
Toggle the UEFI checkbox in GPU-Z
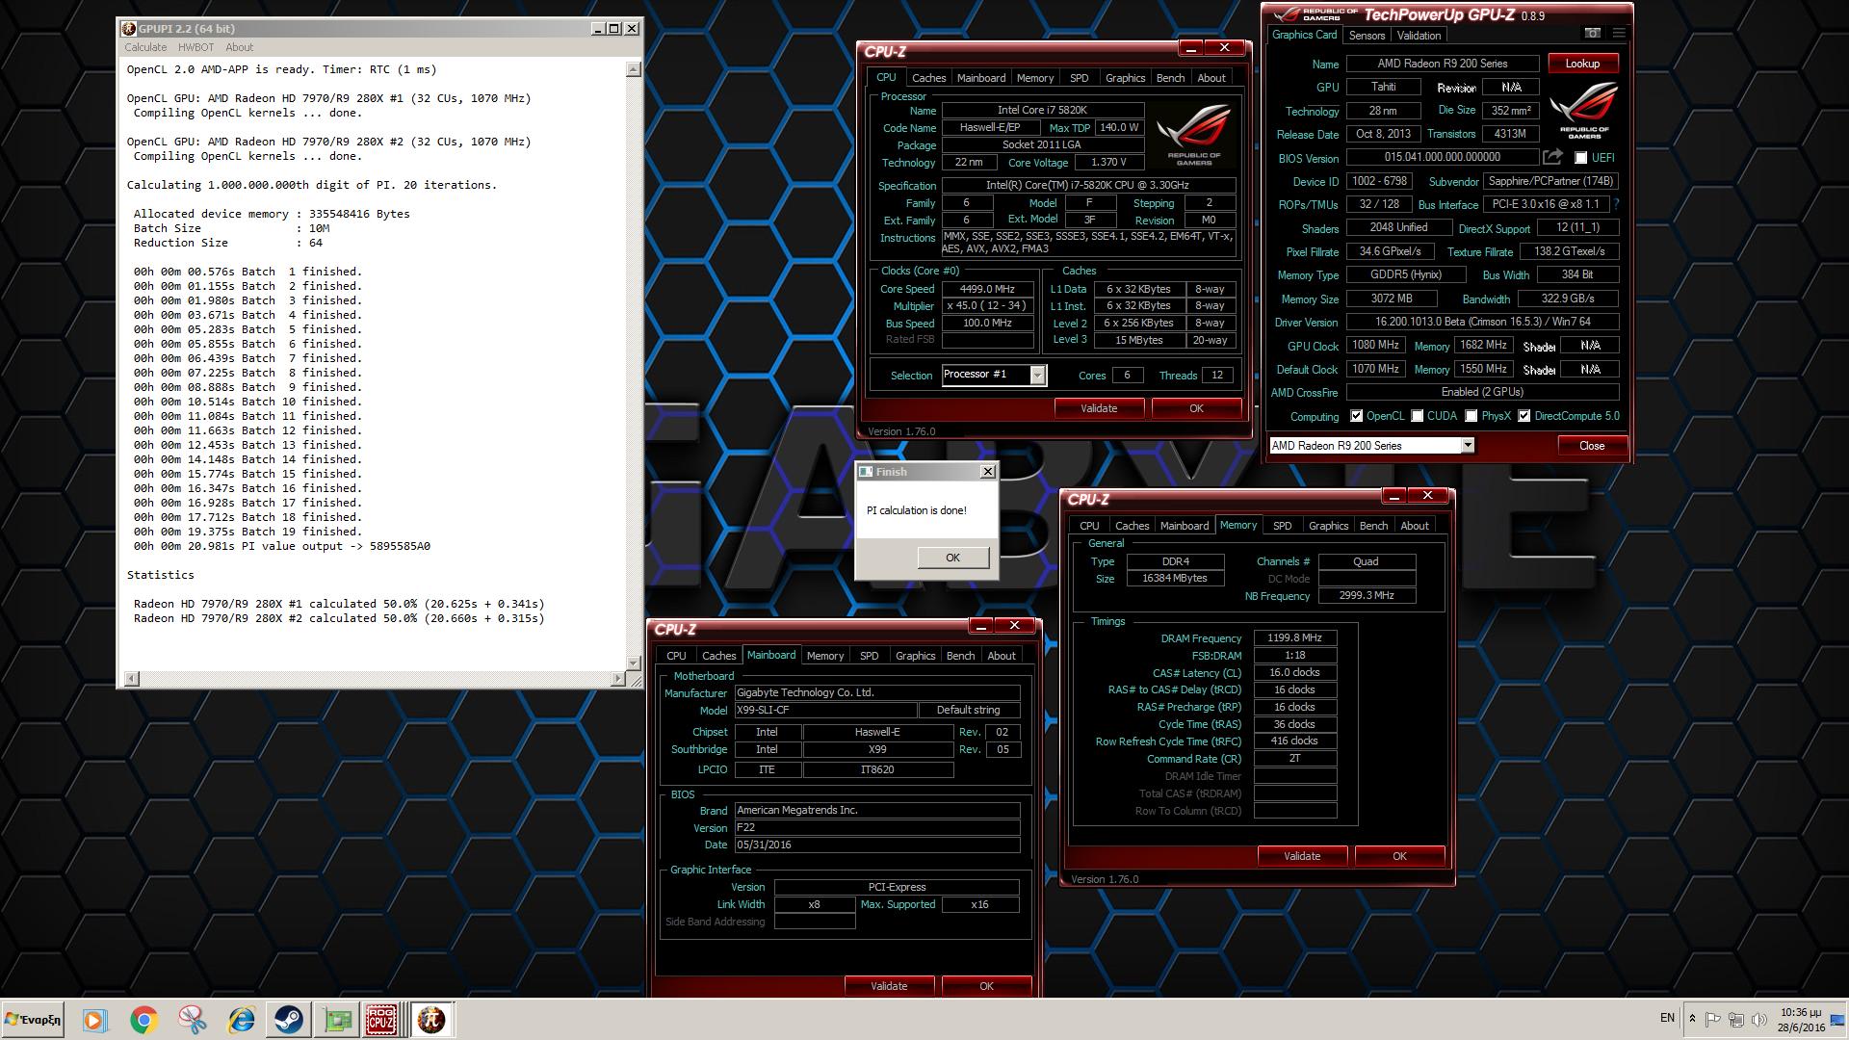tap(1580, 158)
